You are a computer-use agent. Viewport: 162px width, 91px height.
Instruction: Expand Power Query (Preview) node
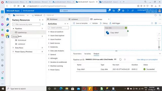(13, 52)
